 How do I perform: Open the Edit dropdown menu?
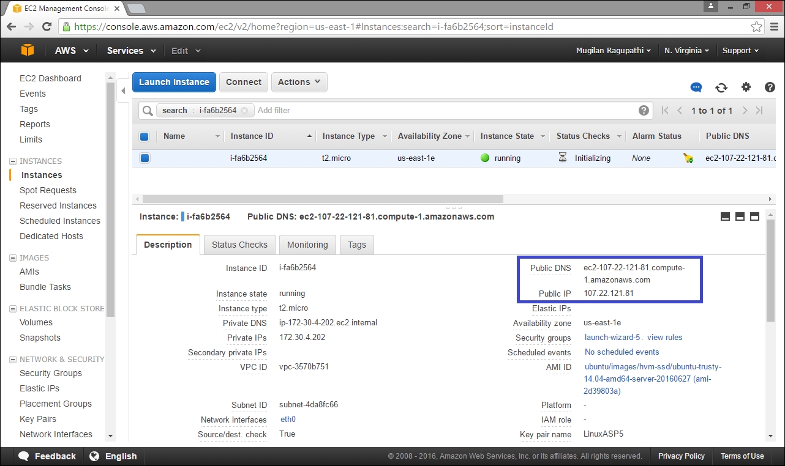point(186,51)
